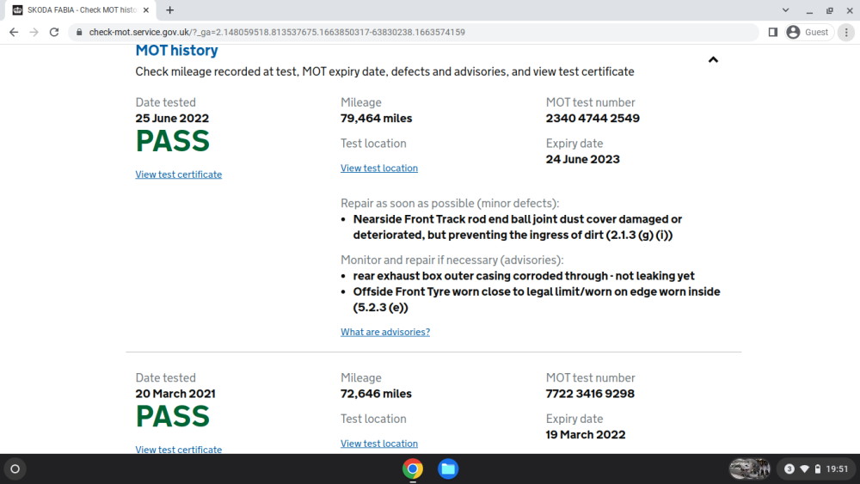Reload the MOT history page

(53, 33)
